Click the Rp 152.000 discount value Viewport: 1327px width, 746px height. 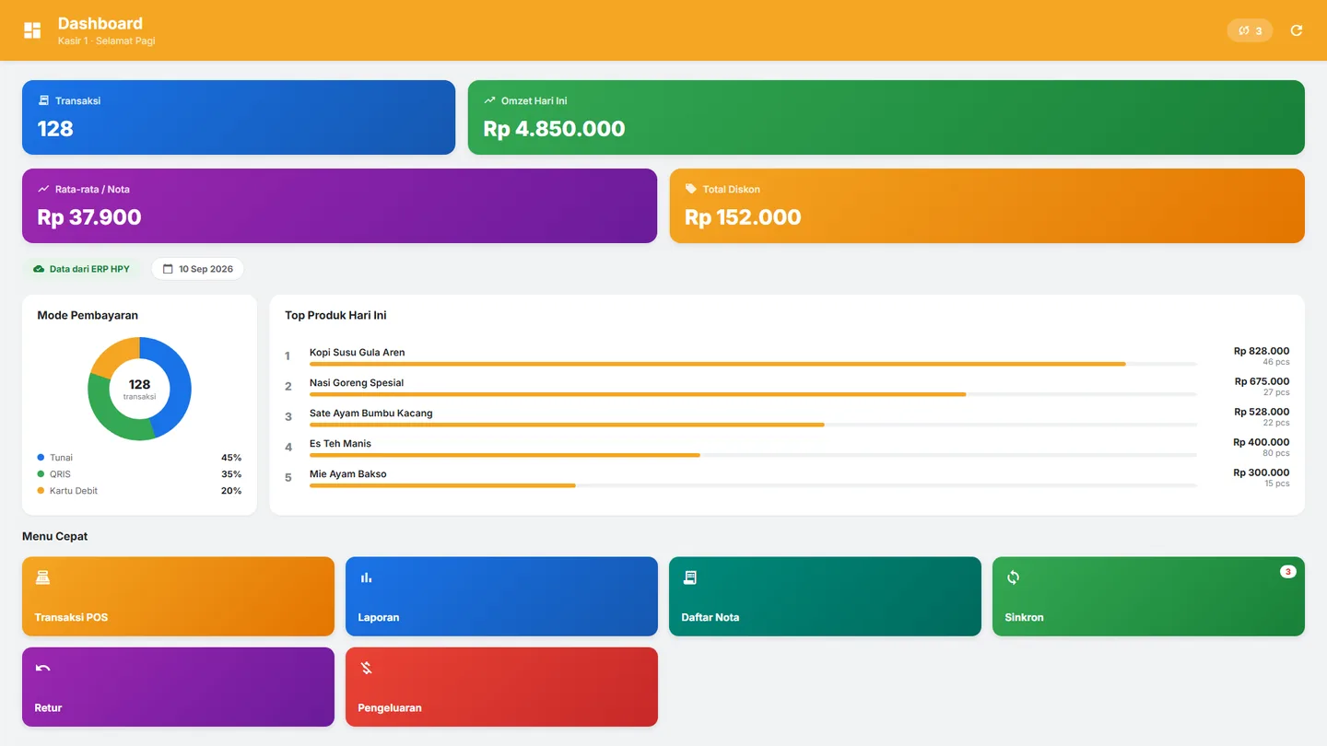744,217
